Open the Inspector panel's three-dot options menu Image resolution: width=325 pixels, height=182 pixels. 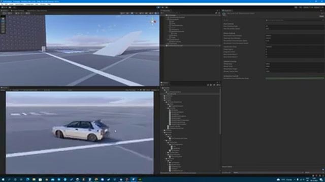pos(323,11)
